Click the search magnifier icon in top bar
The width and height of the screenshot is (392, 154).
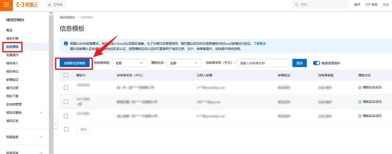click(x=297, y=5)
